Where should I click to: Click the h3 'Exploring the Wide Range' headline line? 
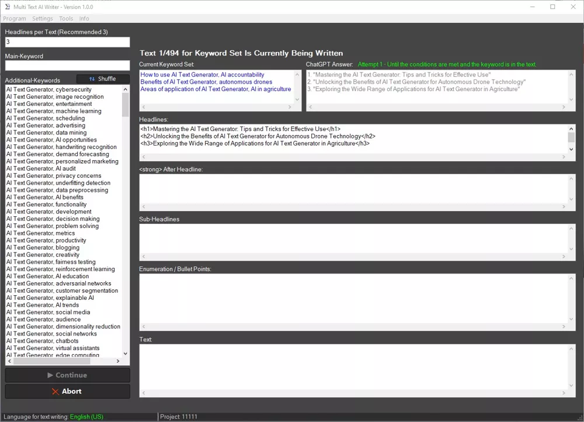coord(255,143)
